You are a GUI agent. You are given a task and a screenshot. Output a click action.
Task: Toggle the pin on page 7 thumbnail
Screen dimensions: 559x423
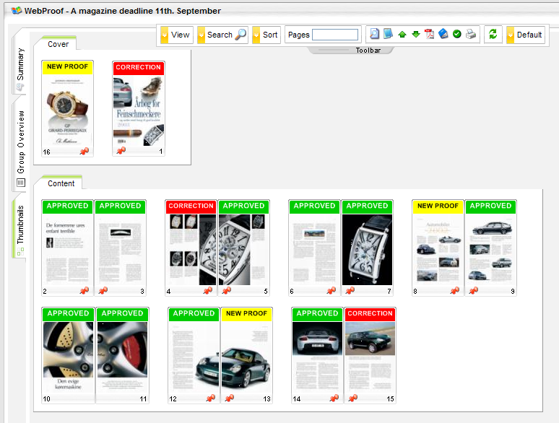(x=350, y=291)
